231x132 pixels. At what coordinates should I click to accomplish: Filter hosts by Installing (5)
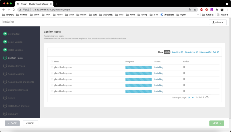click(177, 52)
